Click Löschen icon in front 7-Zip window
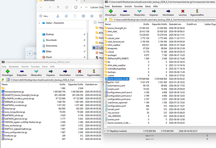The width and height of the screenshot is (216, 148). (x=183, y=11)
